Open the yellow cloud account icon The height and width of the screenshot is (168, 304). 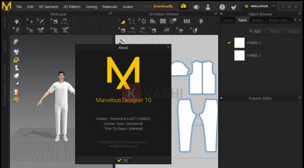click(x=183, y=7)
